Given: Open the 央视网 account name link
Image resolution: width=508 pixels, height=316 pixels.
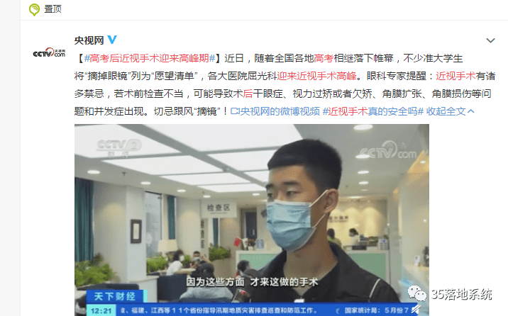Looking at the screenshot, I should click(89, 40).
